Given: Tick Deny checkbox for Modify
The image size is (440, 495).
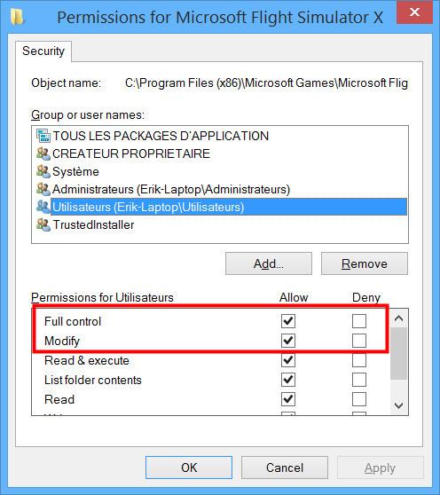Looking at the screenshot, I should tap(359, 341).
